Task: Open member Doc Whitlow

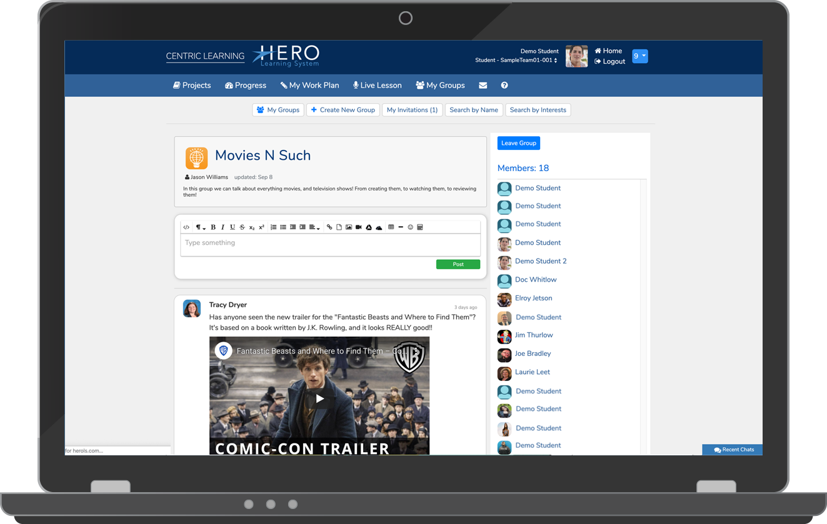Action: (x=536, y=280)
